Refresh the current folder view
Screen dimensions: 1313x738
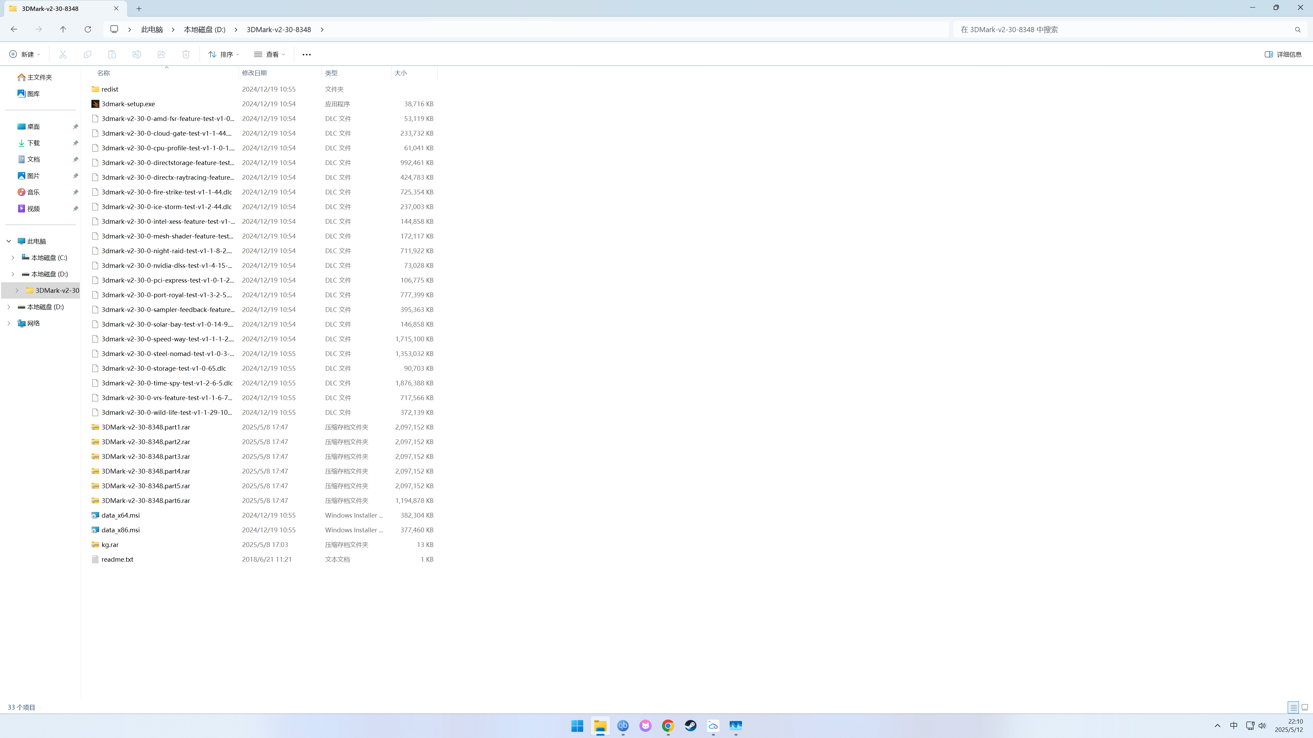point(88,29)
